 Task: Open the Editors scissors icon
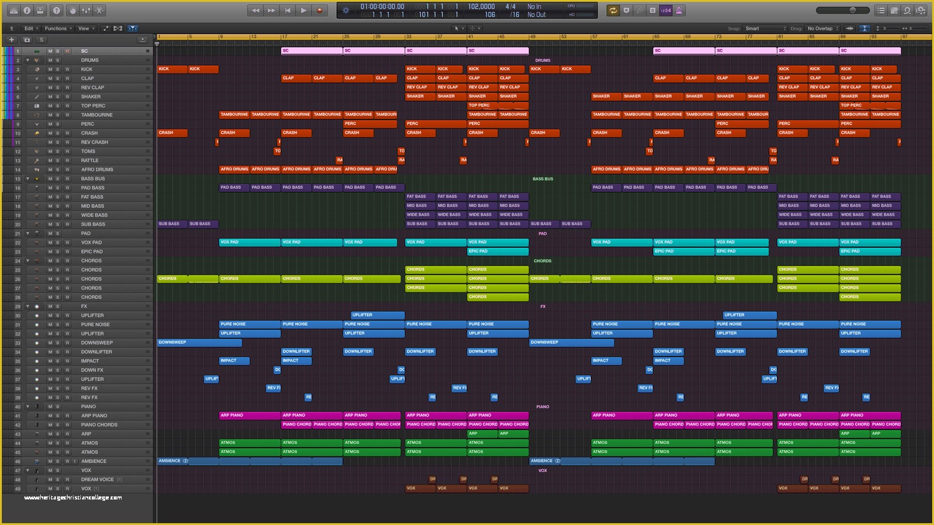pos(99,10)
